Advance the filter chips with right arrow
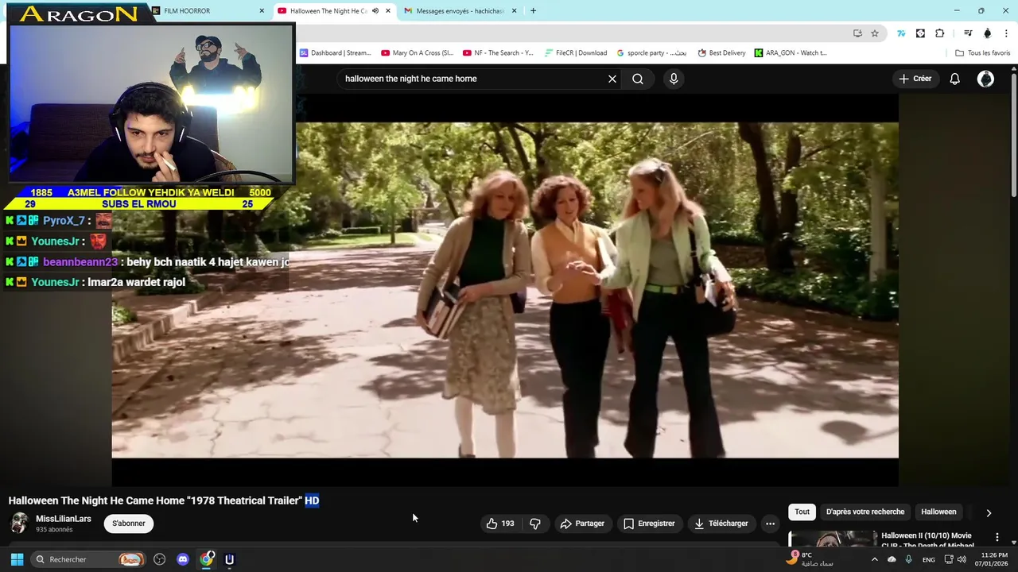 (989, 512)
